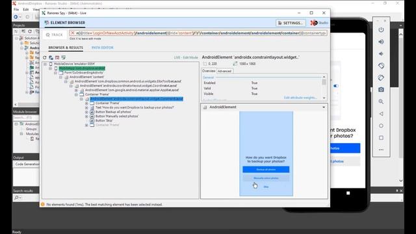Image resolution: width=416 pixels, height=234 pixels.
Task: Click fourth green icon in Spy tree toolbar
Action: (x=64, y=58)
